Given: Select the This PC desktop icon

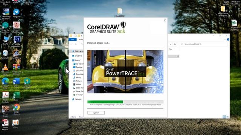Looking at the screenshot, I should click(x=5, y=40).
